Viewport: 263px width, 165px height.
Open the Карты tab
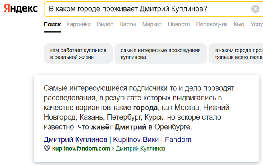pos(128,24)
